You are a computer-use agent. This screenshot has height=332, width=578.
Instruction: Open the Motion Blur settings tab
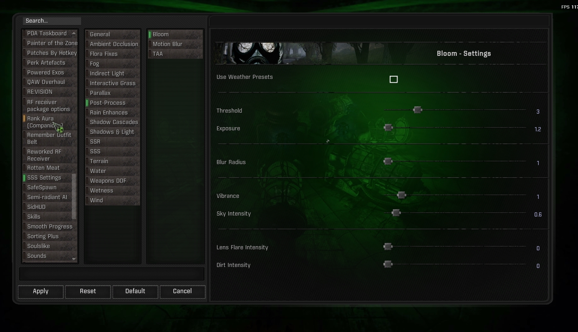point(175,44)
